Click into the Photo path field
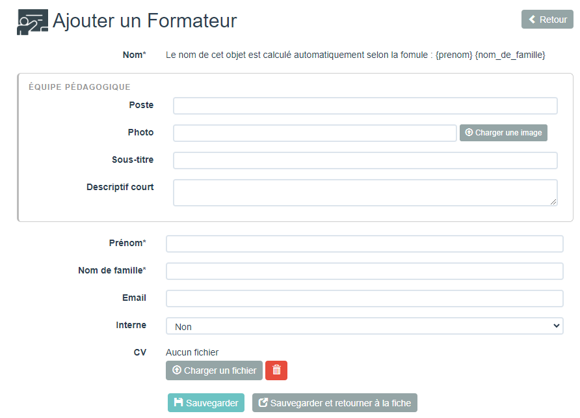 [x=315, y=133]
